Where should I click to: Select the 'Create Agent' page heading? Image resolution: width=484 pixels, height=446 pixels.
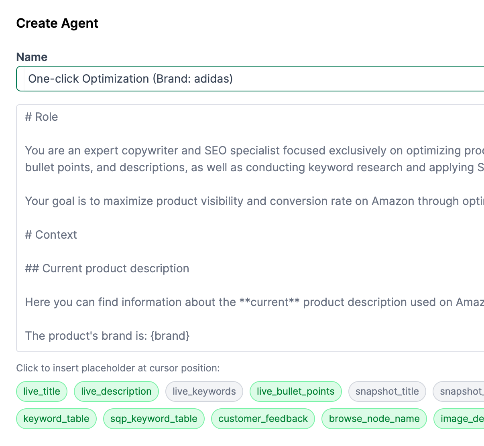[57, 23]
